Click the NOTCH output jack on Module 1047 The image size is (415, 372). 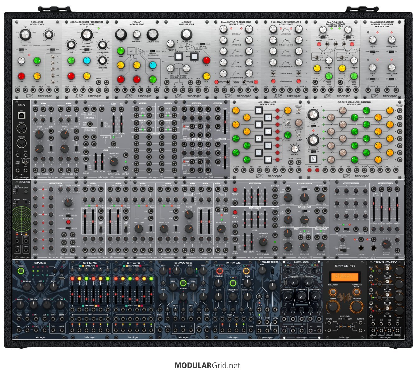click(x=99, y=83)
